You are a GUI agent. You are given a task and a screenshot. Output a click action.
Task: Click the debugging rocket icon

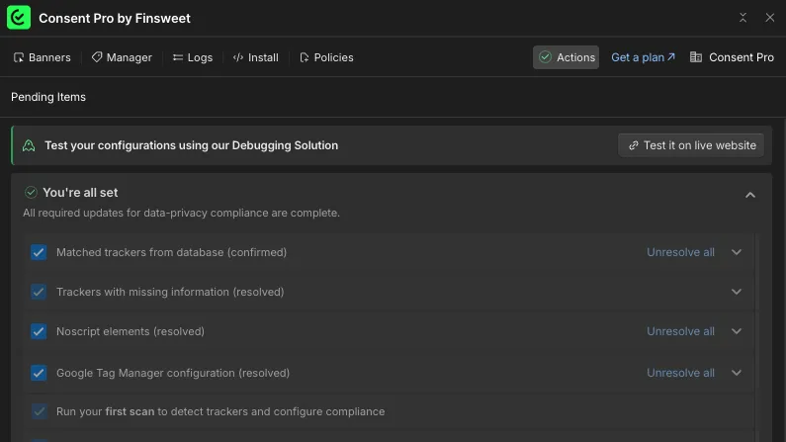(x=29, y=145)
